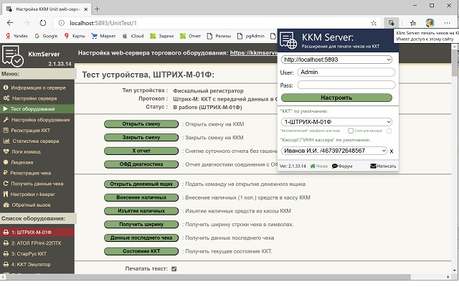The image size is (459, 287).
Task: Open Настройки r-keeper menu item
Action: point(37,194)
